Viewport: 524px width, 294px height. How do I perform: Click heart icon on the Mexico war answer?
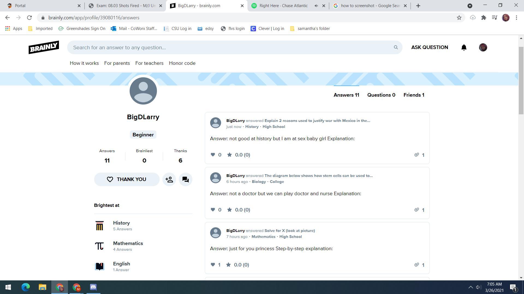213,155
